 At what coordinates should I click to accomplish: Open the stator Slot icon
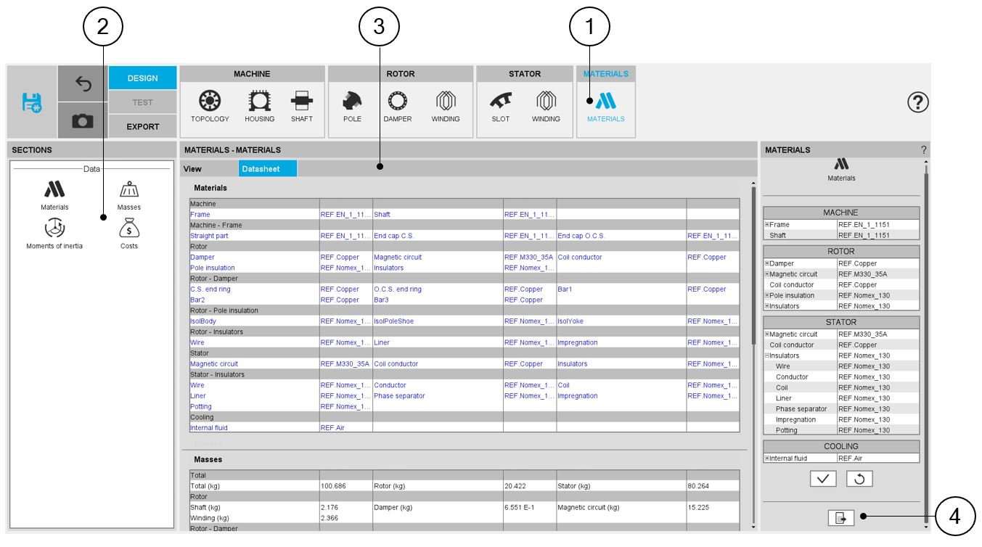501,106
